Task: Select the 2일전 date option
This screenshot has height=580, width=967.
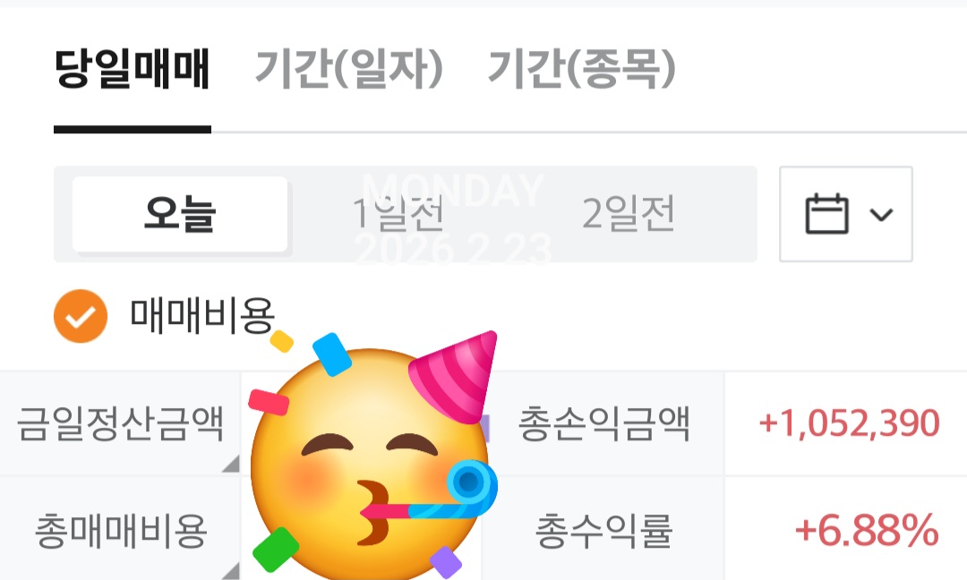Action: pos(629,214)
